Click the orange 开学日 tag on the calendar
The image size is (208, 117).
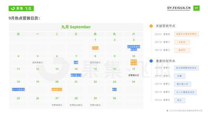coord(95,48)
